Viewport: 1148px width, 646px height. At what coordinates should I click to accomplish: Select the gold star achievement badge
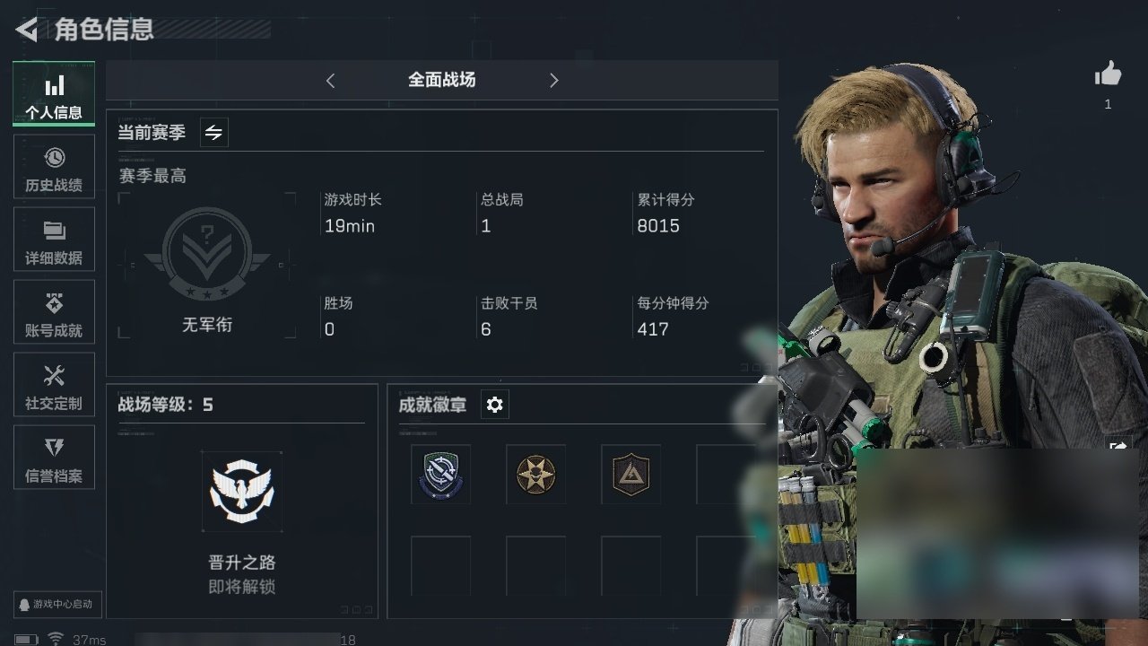click(535, 475)
